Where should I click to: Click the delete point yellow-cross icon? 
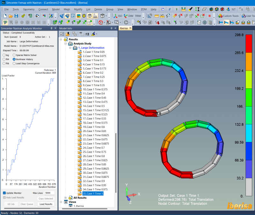pyautogui.click(x=175, y=16)
